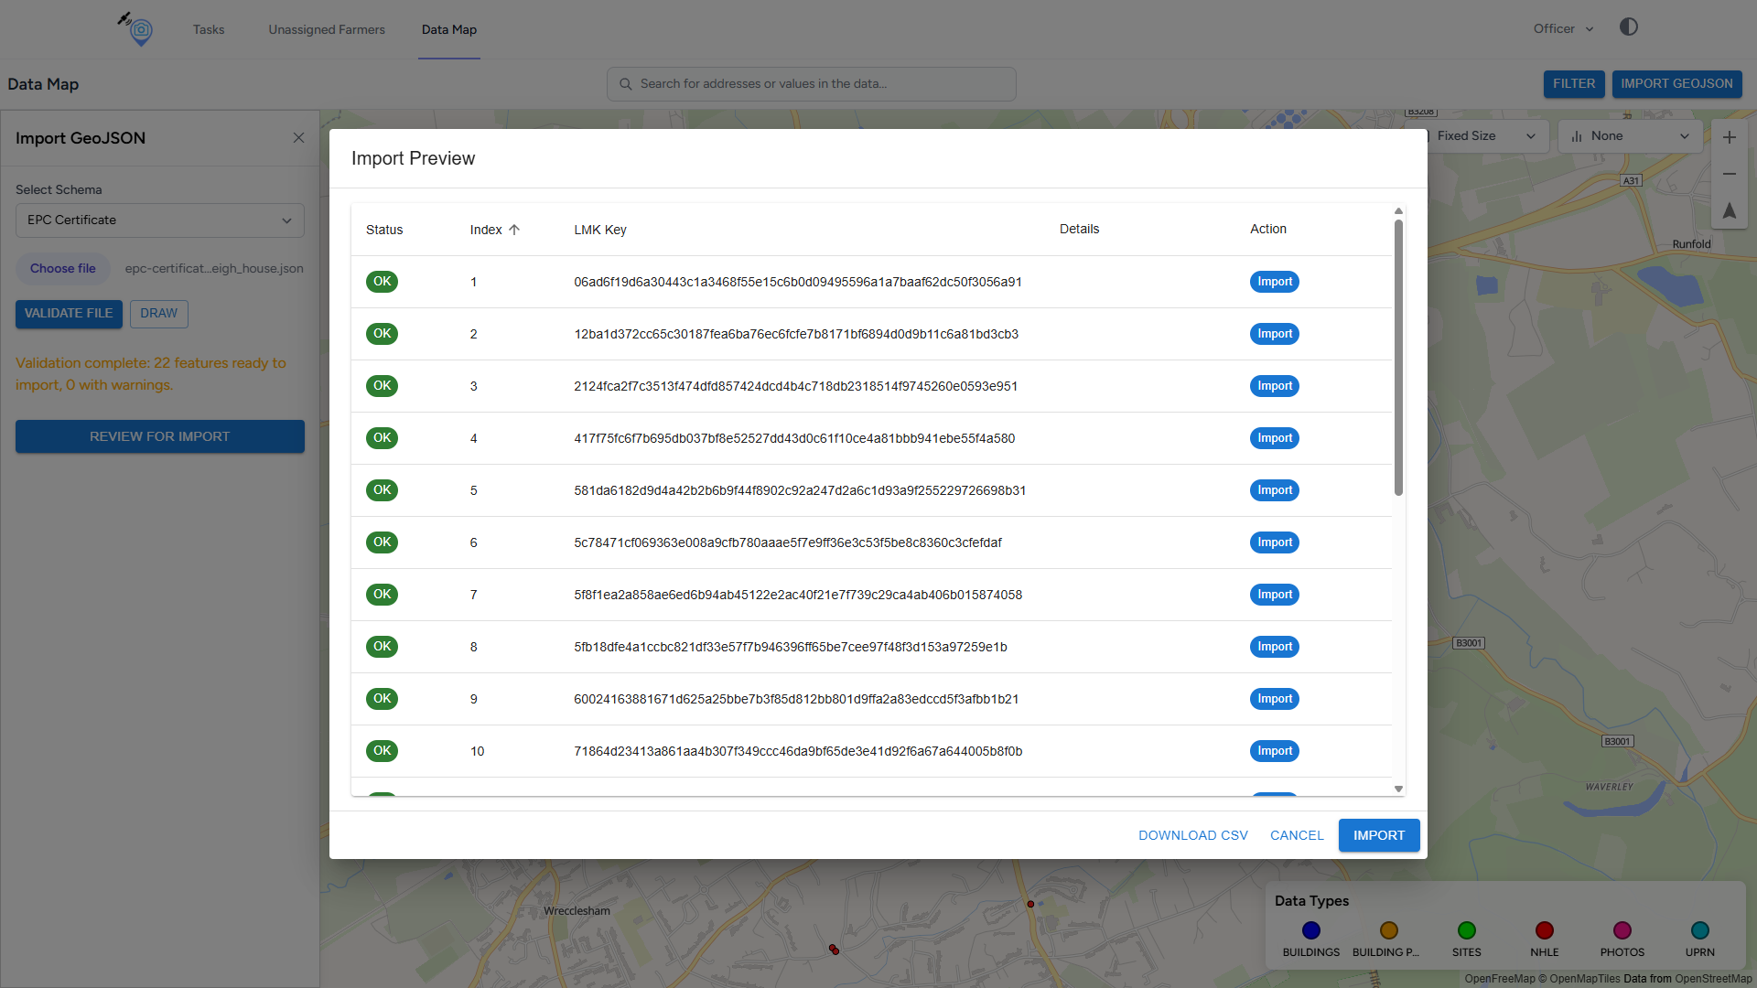Toggle the Buildings data type circle
1757x988 pixels.
1310,930
